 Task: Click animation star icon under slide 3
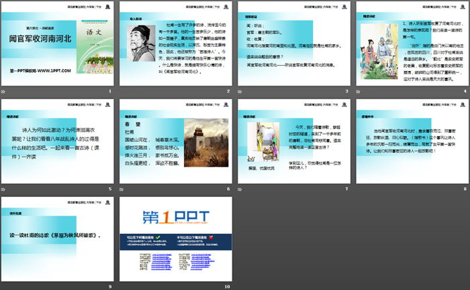(240, 92)
